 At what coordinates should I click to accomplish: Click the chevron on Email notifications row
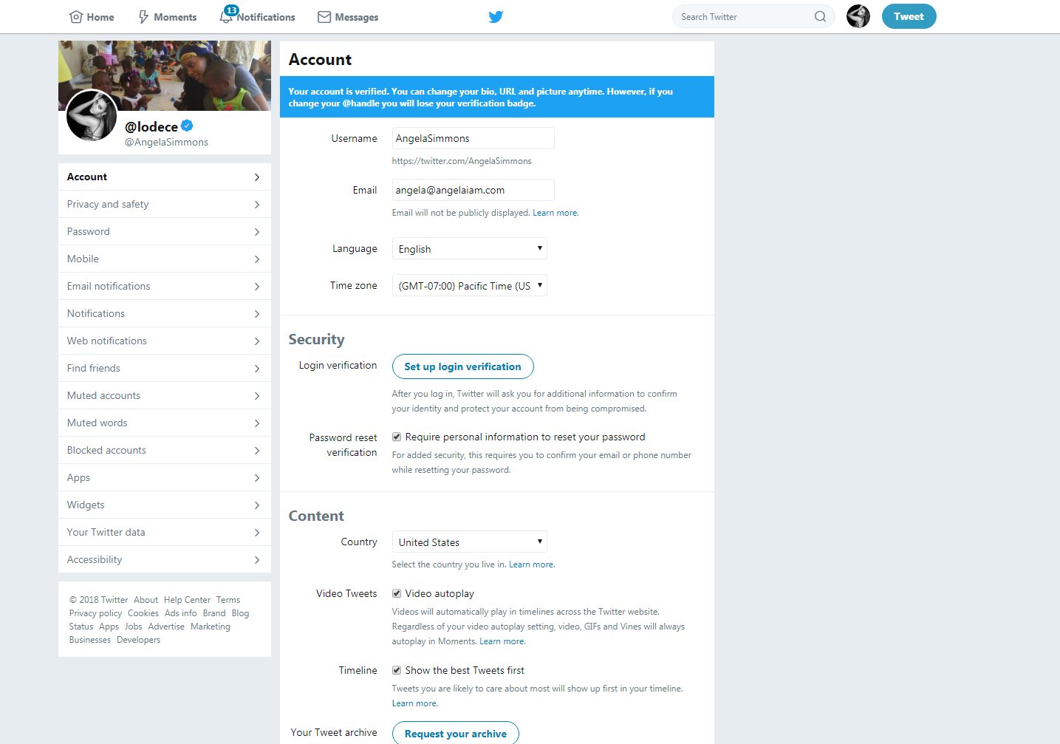[x=257, y=287]
